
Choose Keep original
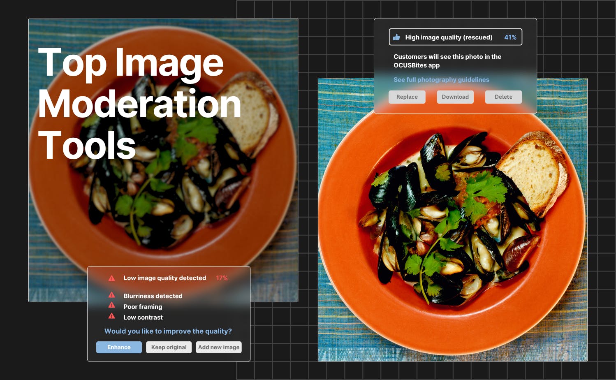pyautogui.click(x=169, y=347)
